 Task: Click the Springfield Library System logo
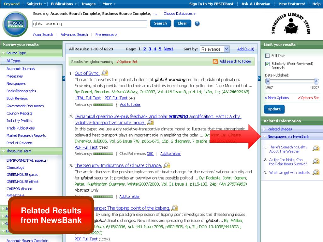click(291, 24)
